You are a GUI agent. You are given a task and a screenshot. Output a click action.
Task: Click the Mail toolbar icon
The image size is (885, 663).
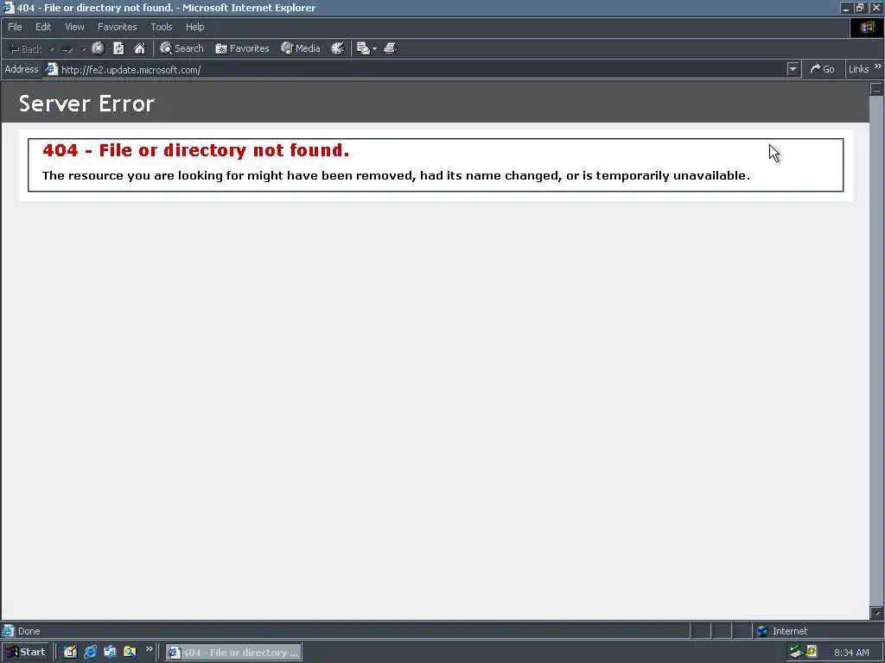(x=364, y=48)
